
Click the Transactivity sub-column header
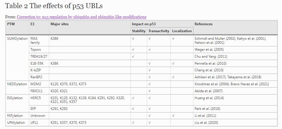(159, 31)
